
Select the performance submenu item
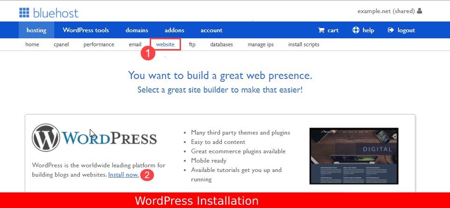[99, 44]
